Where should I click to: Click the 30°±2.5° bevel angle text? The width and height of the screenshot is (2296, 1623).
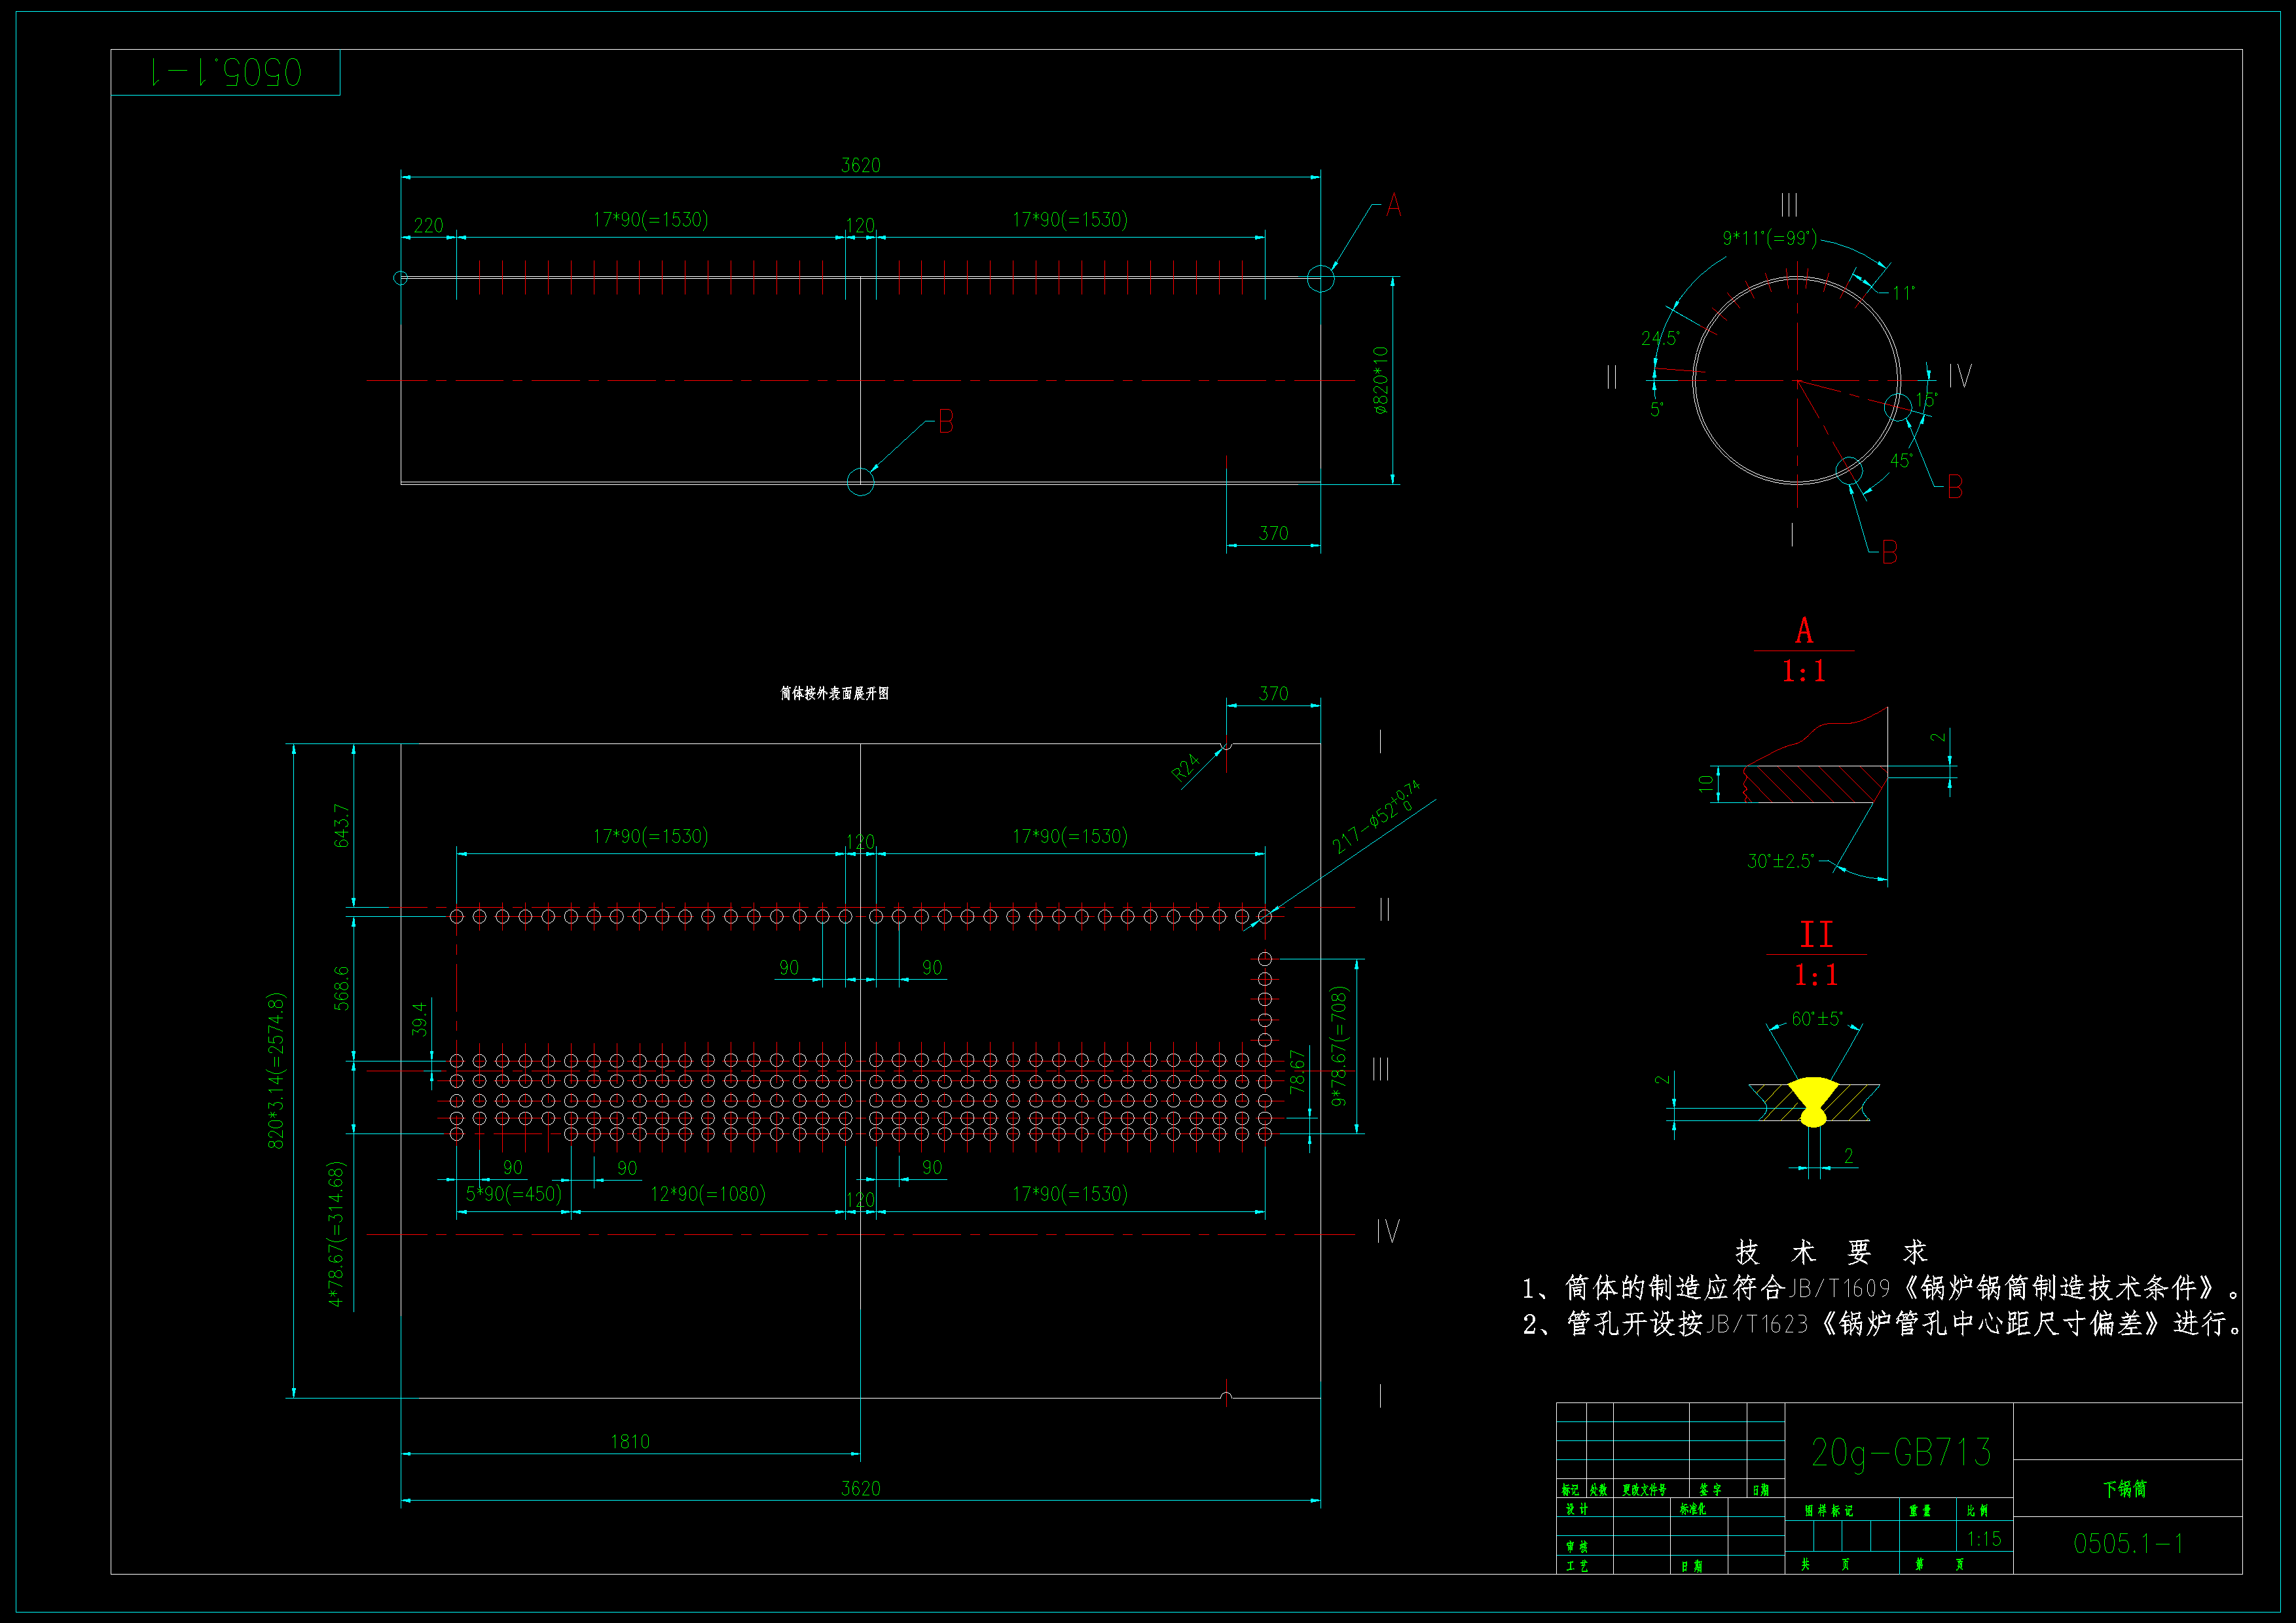tap(1781, 861)
